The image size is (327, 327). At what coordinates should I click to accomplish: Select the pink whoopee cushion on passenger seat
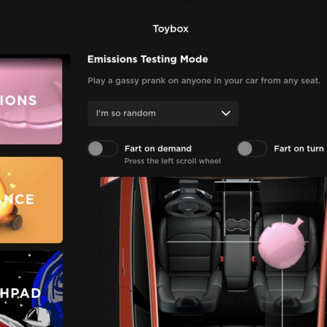click(x=281, y=243)
